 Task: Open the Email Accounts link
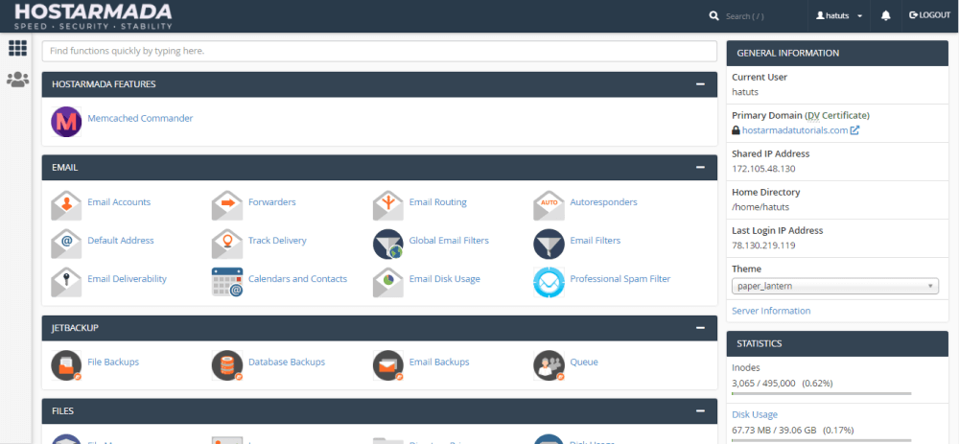[119, 201]
